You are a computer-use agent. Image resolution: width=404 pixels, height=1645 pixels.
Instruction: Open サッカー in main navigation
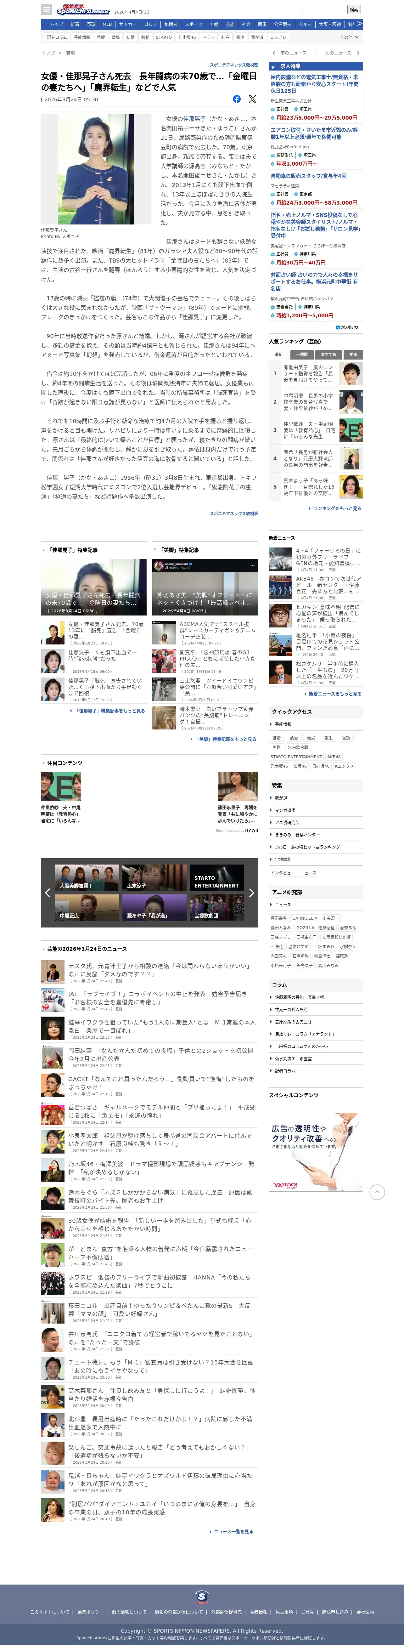(128, 24)
